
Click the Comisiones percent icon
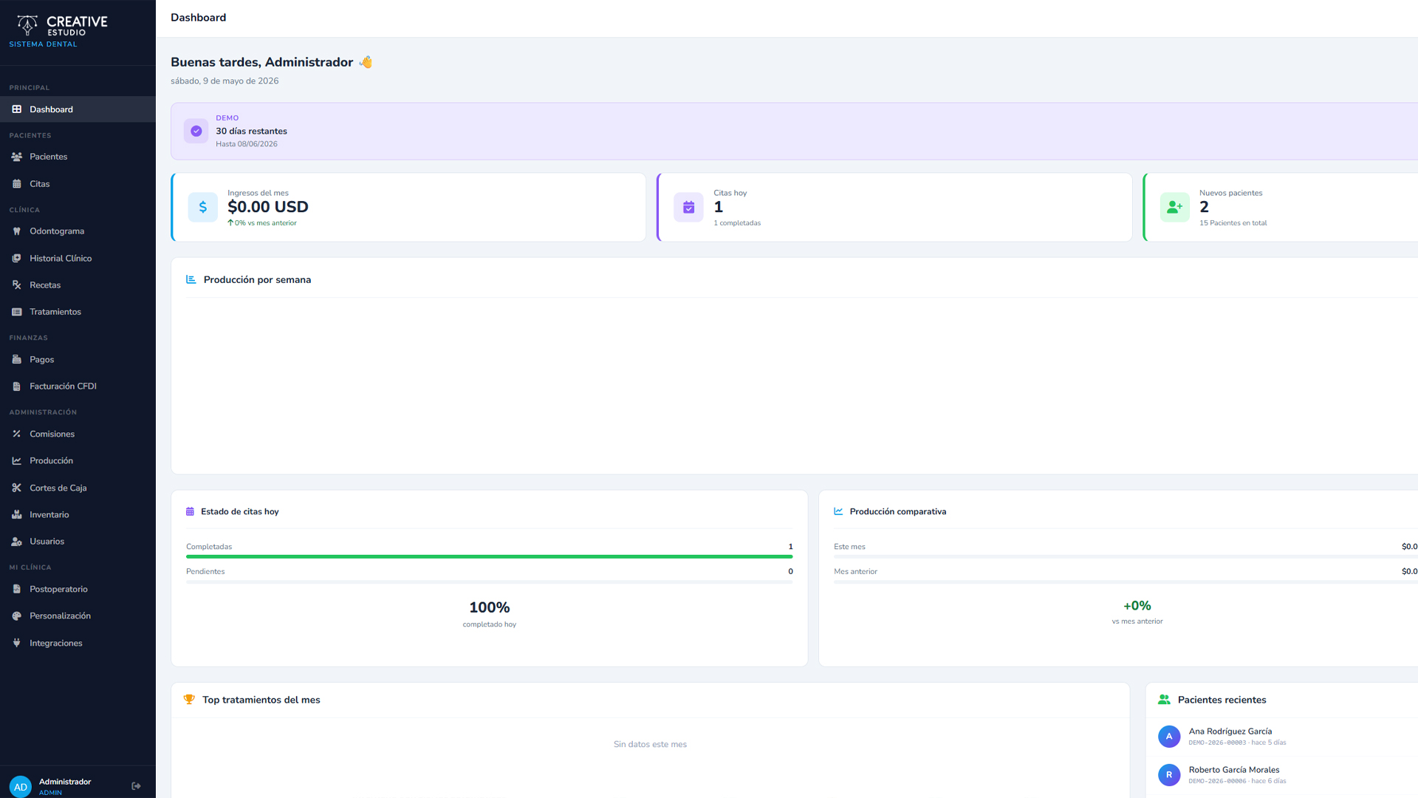pyautogui.click(x=16, y=434)
